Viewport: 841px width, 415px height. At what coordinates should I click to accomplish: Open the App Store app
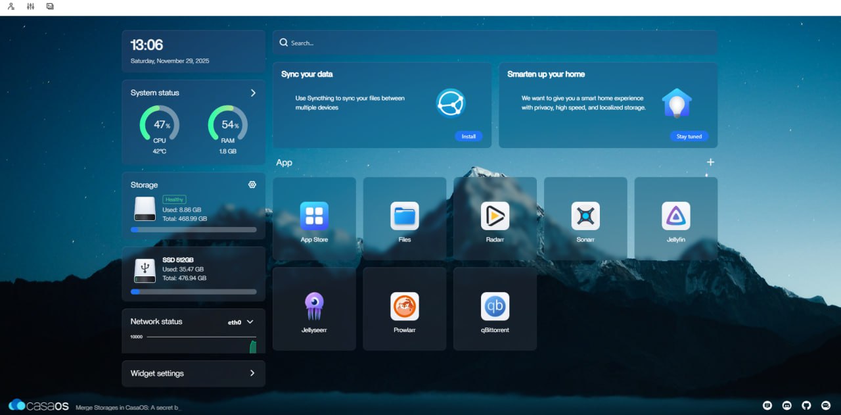tap(314, 217)
